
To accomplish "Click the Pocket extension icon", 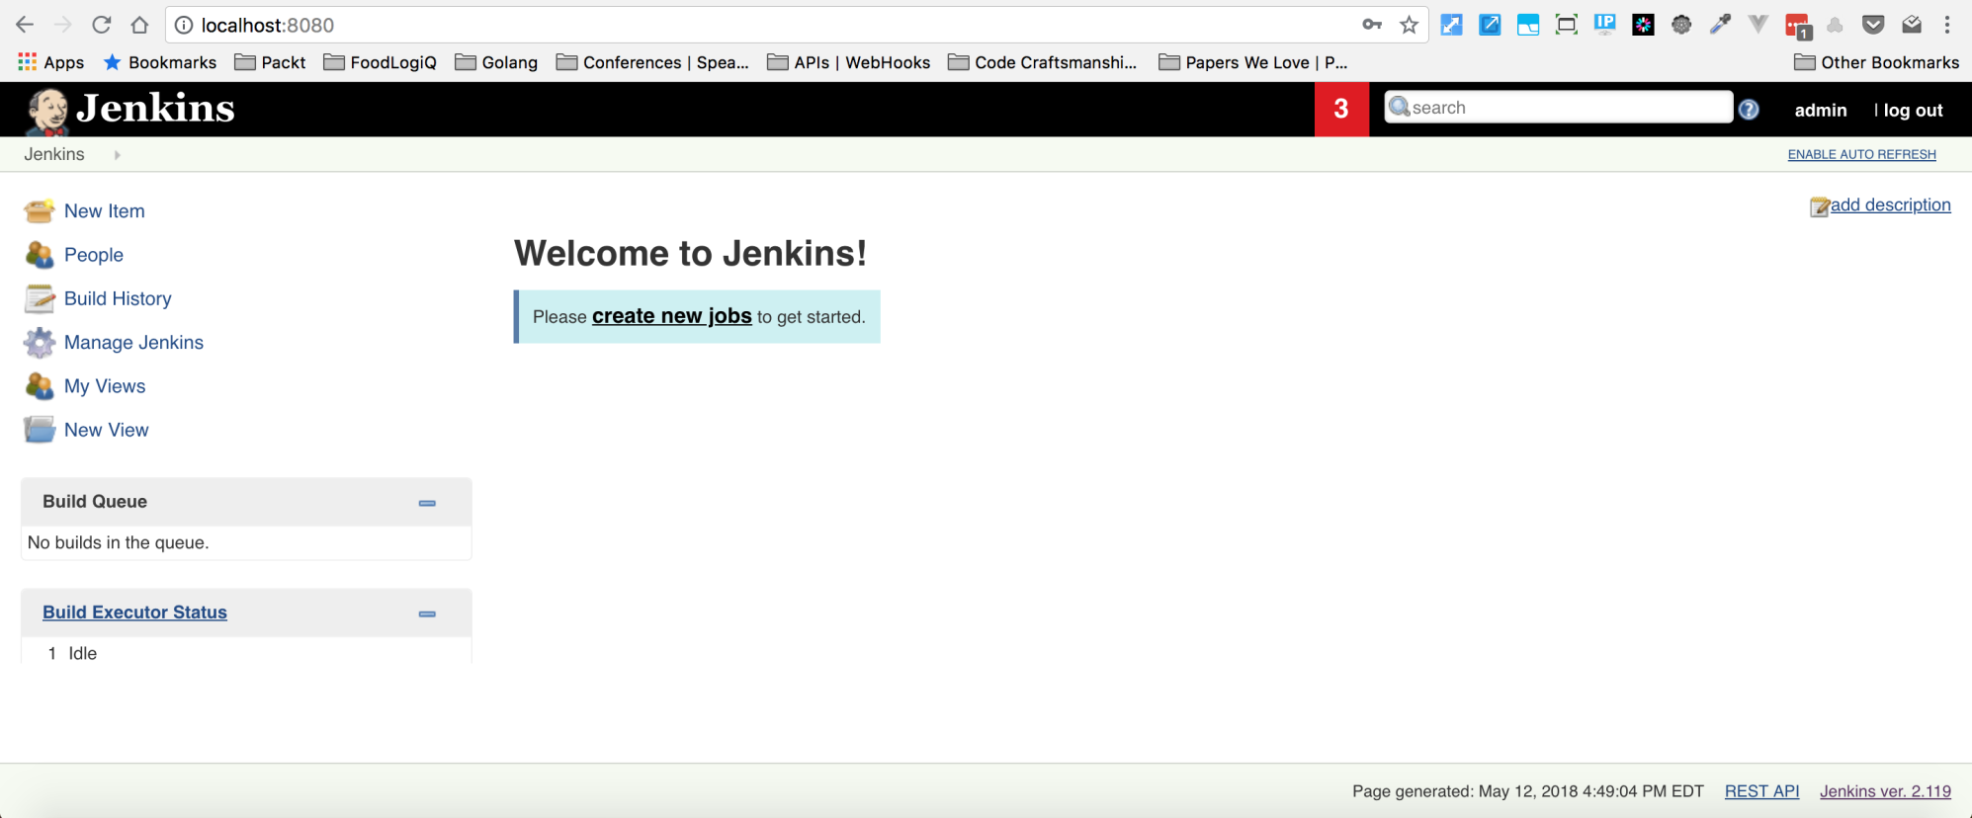I will [x=1873, y=25].
